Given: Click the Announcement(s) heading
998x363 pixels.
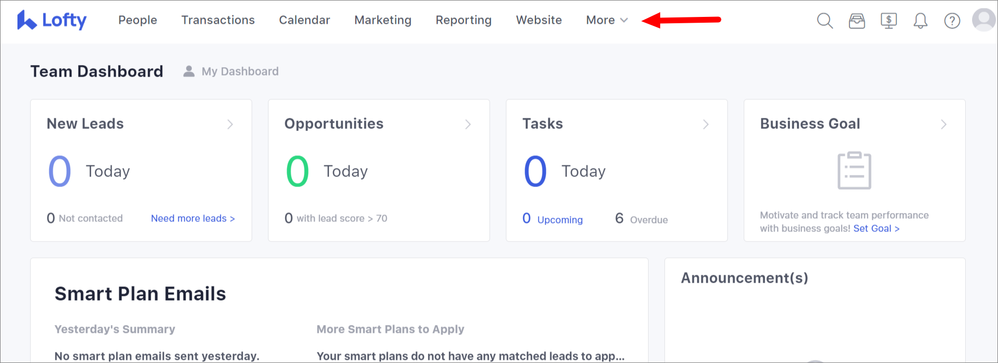Looking at the screenshot, I should coord(744,278).
